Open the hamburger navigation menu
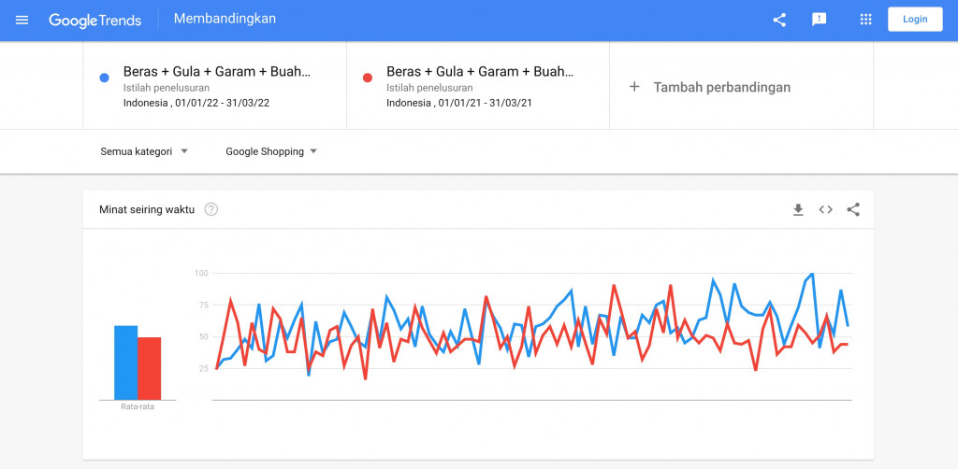958x469 pixels. [22, 20]
